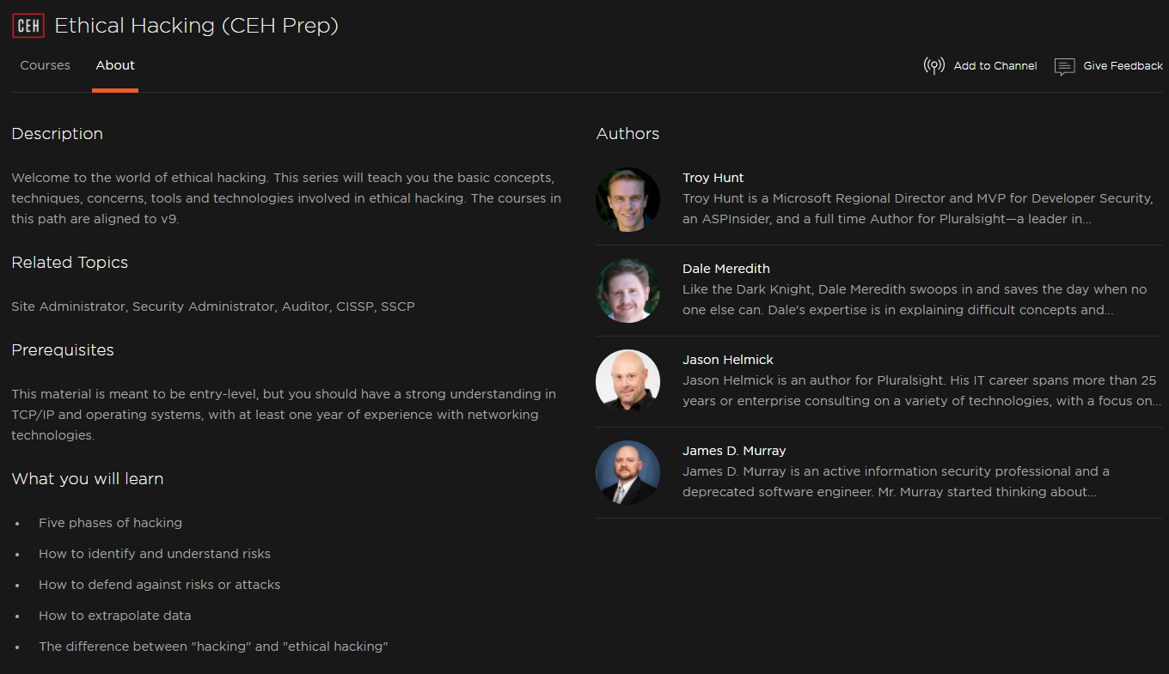1169x674 pixels.
Task: Select Jason Helmick's avatar picture
Action: tap(627, 381)
